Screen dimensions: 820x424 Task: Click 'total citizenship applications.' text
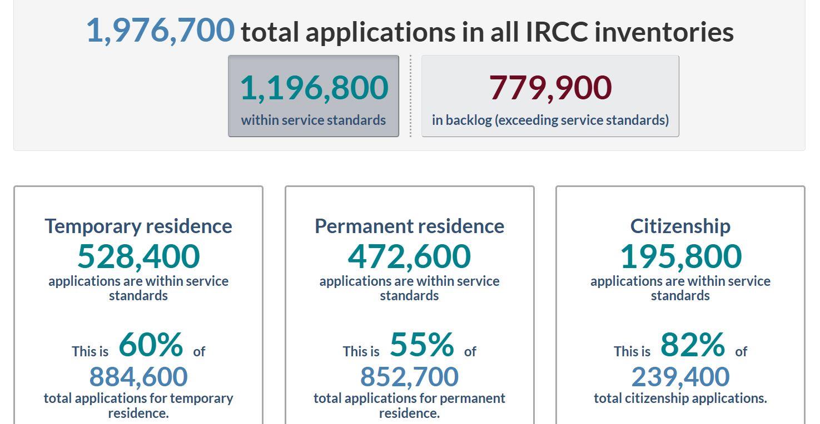tap(680, 398)
